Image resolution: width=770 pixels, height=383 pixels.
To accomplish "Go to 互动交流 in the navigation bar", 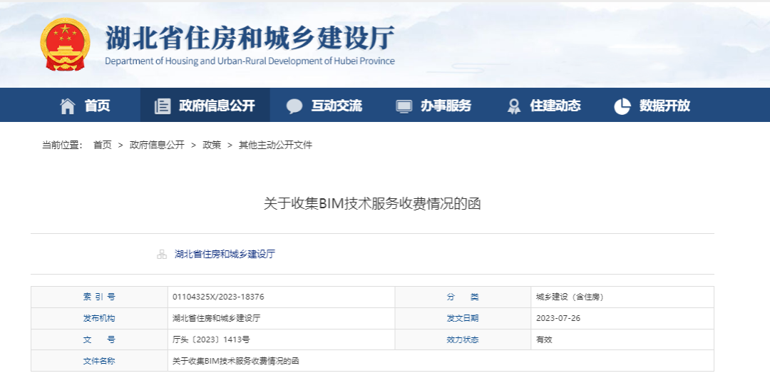I will point(337,106).
